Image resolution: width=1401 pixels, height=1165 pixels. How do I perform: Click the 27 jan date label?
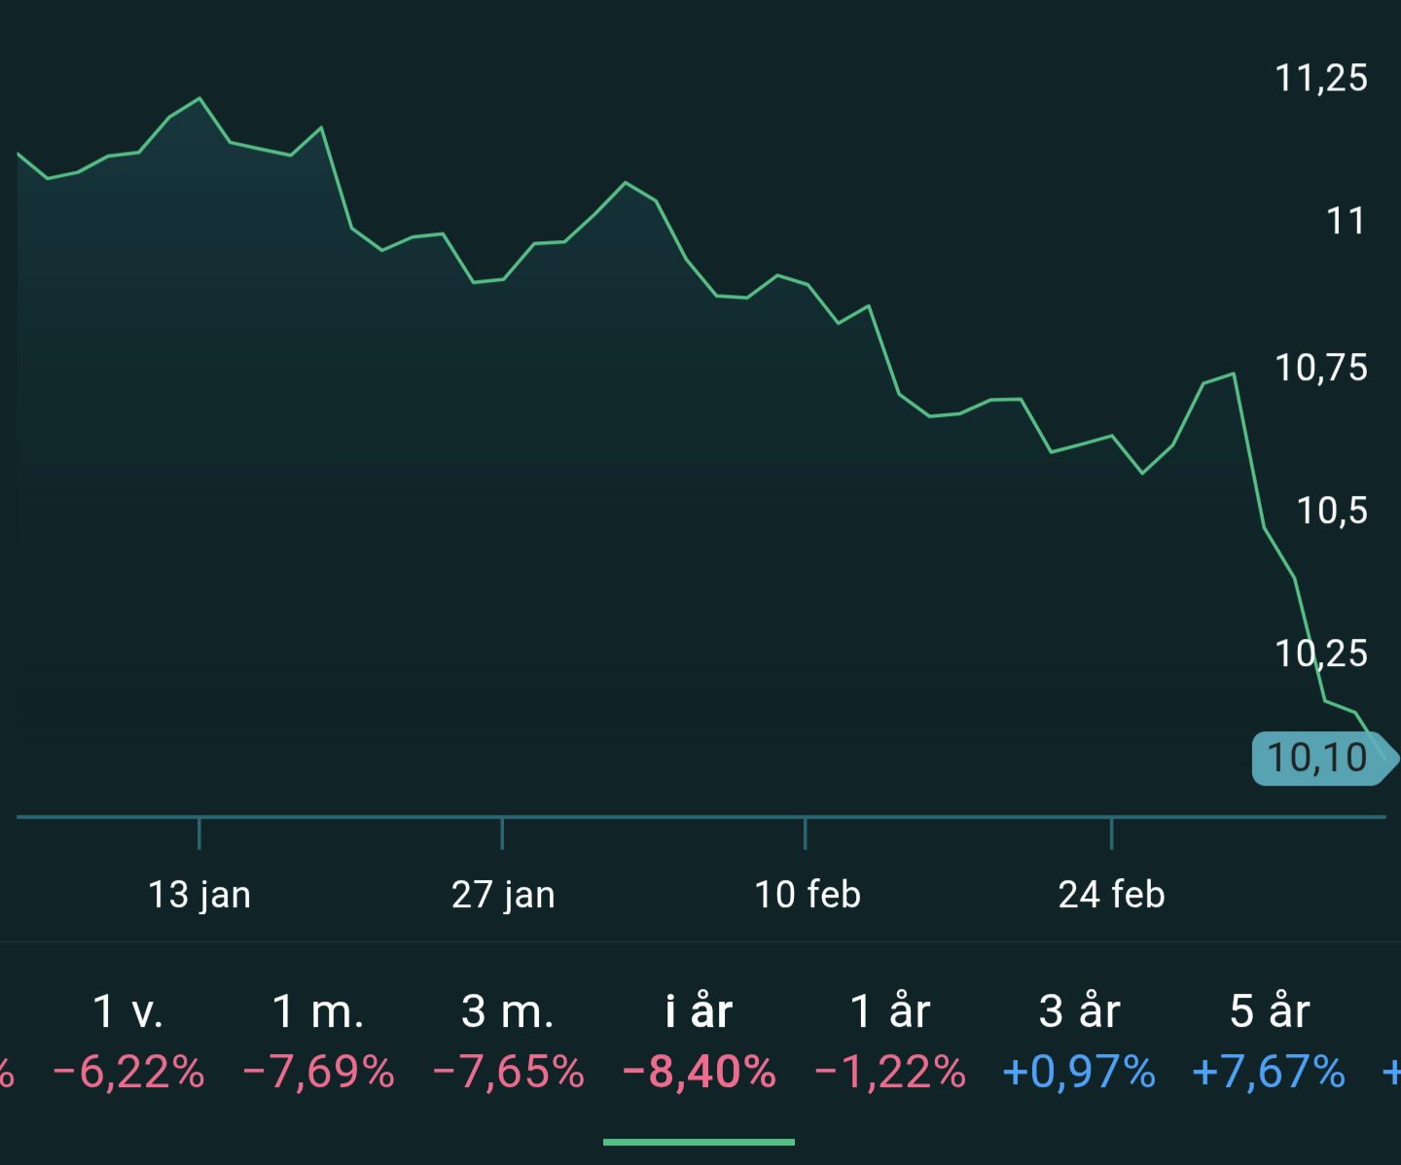(x=503, y=895)
